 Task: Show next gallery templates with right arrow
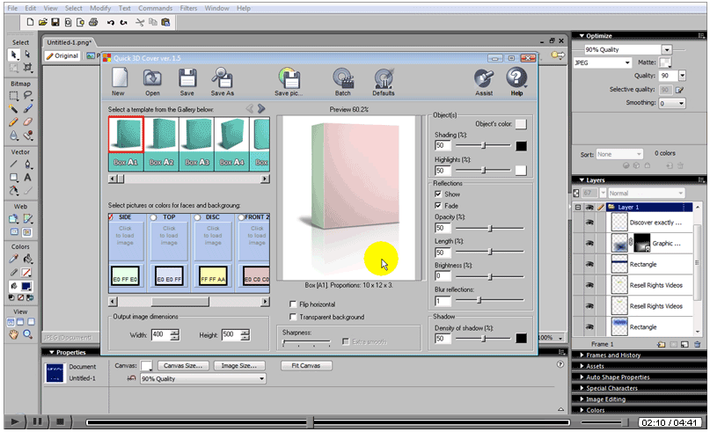pos(261,109)
